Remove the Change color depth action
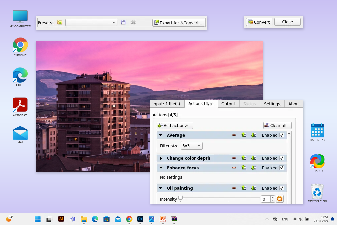The image size is (337, 225). 234,158
